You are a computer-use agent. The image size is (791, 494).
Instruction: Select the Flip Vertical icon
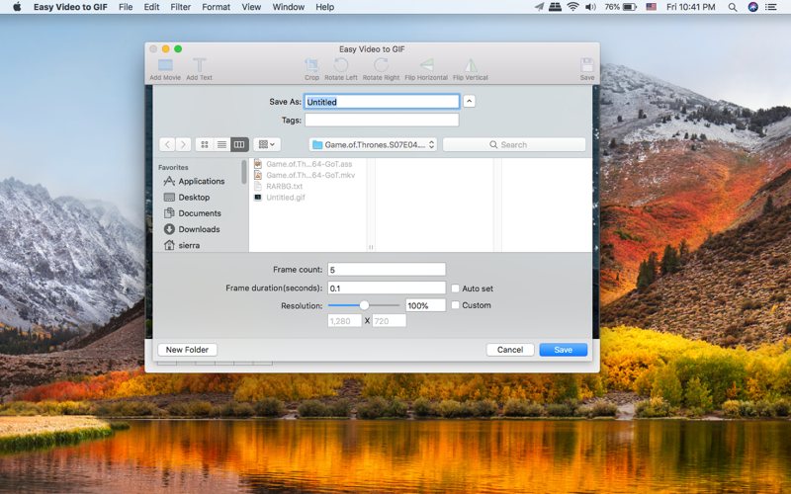pyautogui.click(x=471, y=65)
